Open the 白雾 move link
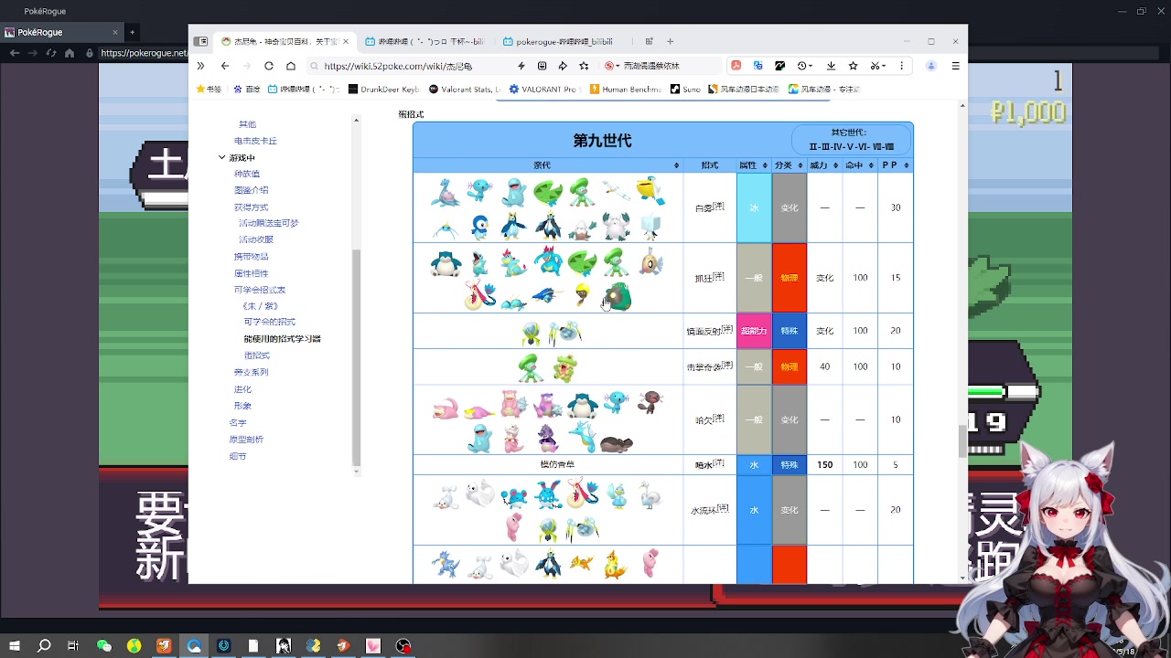This screenshot has height=658, width=1171. tap(704, 208)
